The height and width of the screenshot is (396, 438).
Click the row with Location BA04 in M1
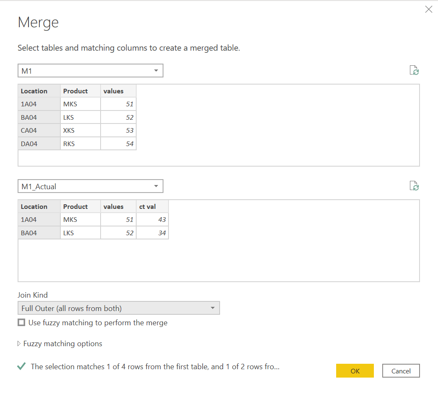(39, 117)
